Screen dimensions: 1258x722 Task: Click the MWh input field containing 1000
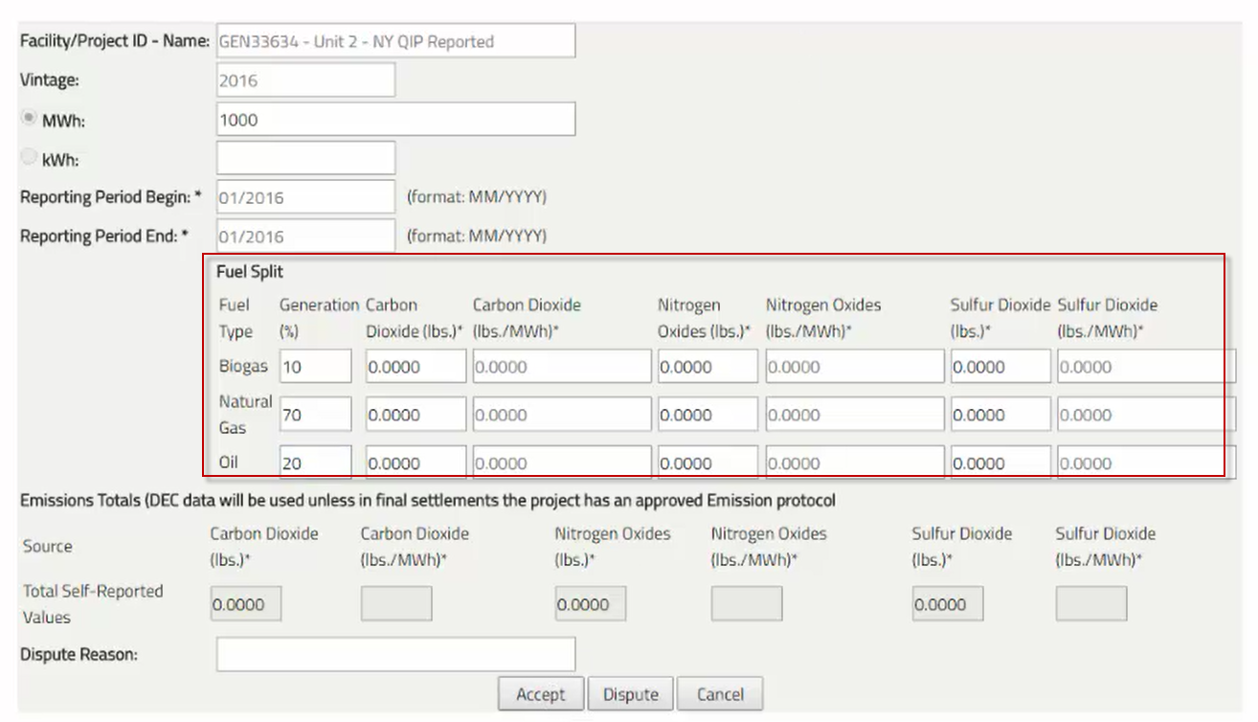click(x=395, y=120)
